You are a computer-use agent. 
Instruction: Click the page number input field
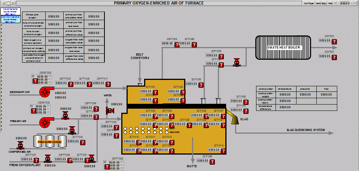tap(345, 3)
